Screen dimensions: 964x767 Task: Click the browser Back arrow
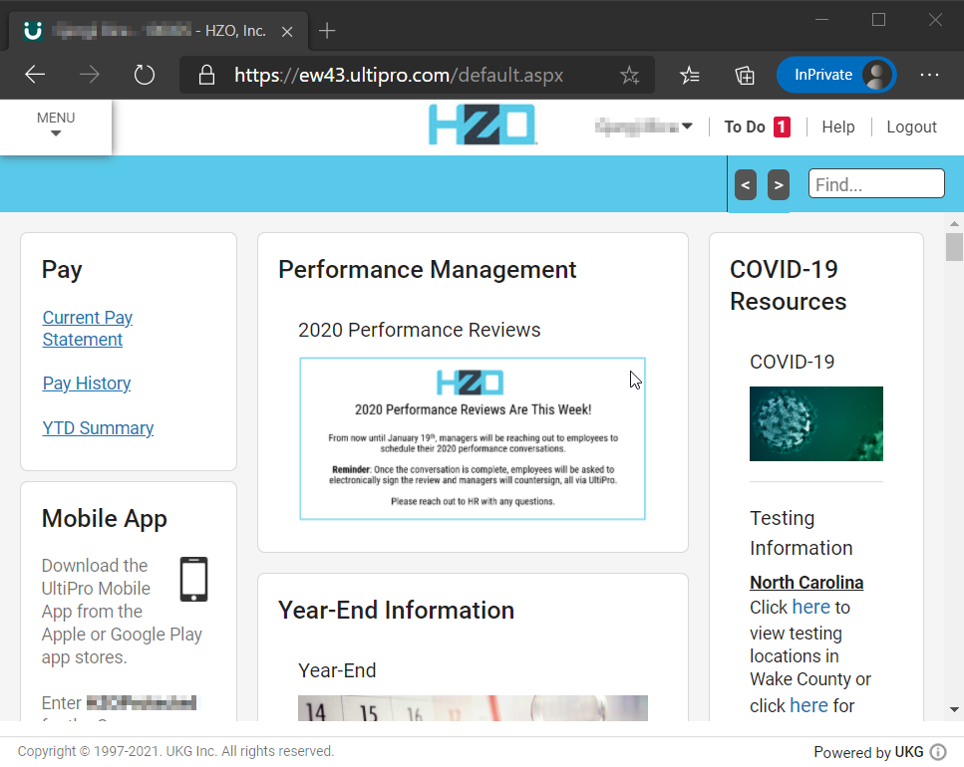coord(35,75)
